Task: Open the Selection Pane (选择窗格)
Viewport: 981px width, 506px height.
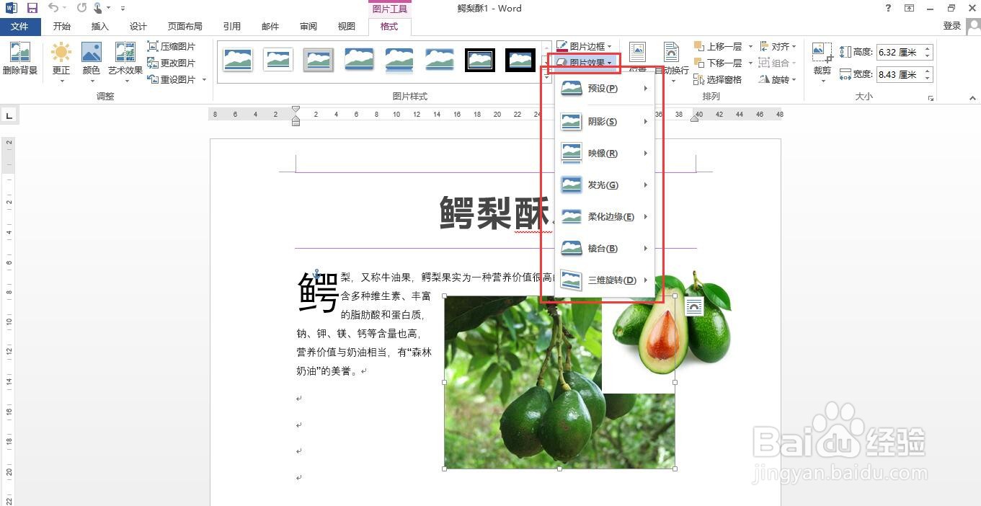Action: [718, 79]
